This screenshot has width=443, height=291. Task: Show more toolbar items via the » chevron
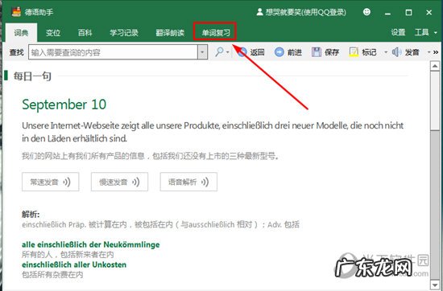(x=436, y=52)
